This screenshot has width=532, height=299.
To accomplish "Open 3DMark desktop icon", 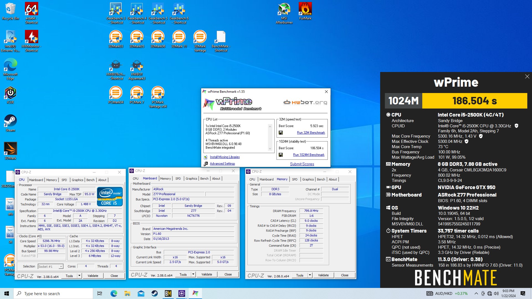I will pyautogui.click(x=11, y=151).
